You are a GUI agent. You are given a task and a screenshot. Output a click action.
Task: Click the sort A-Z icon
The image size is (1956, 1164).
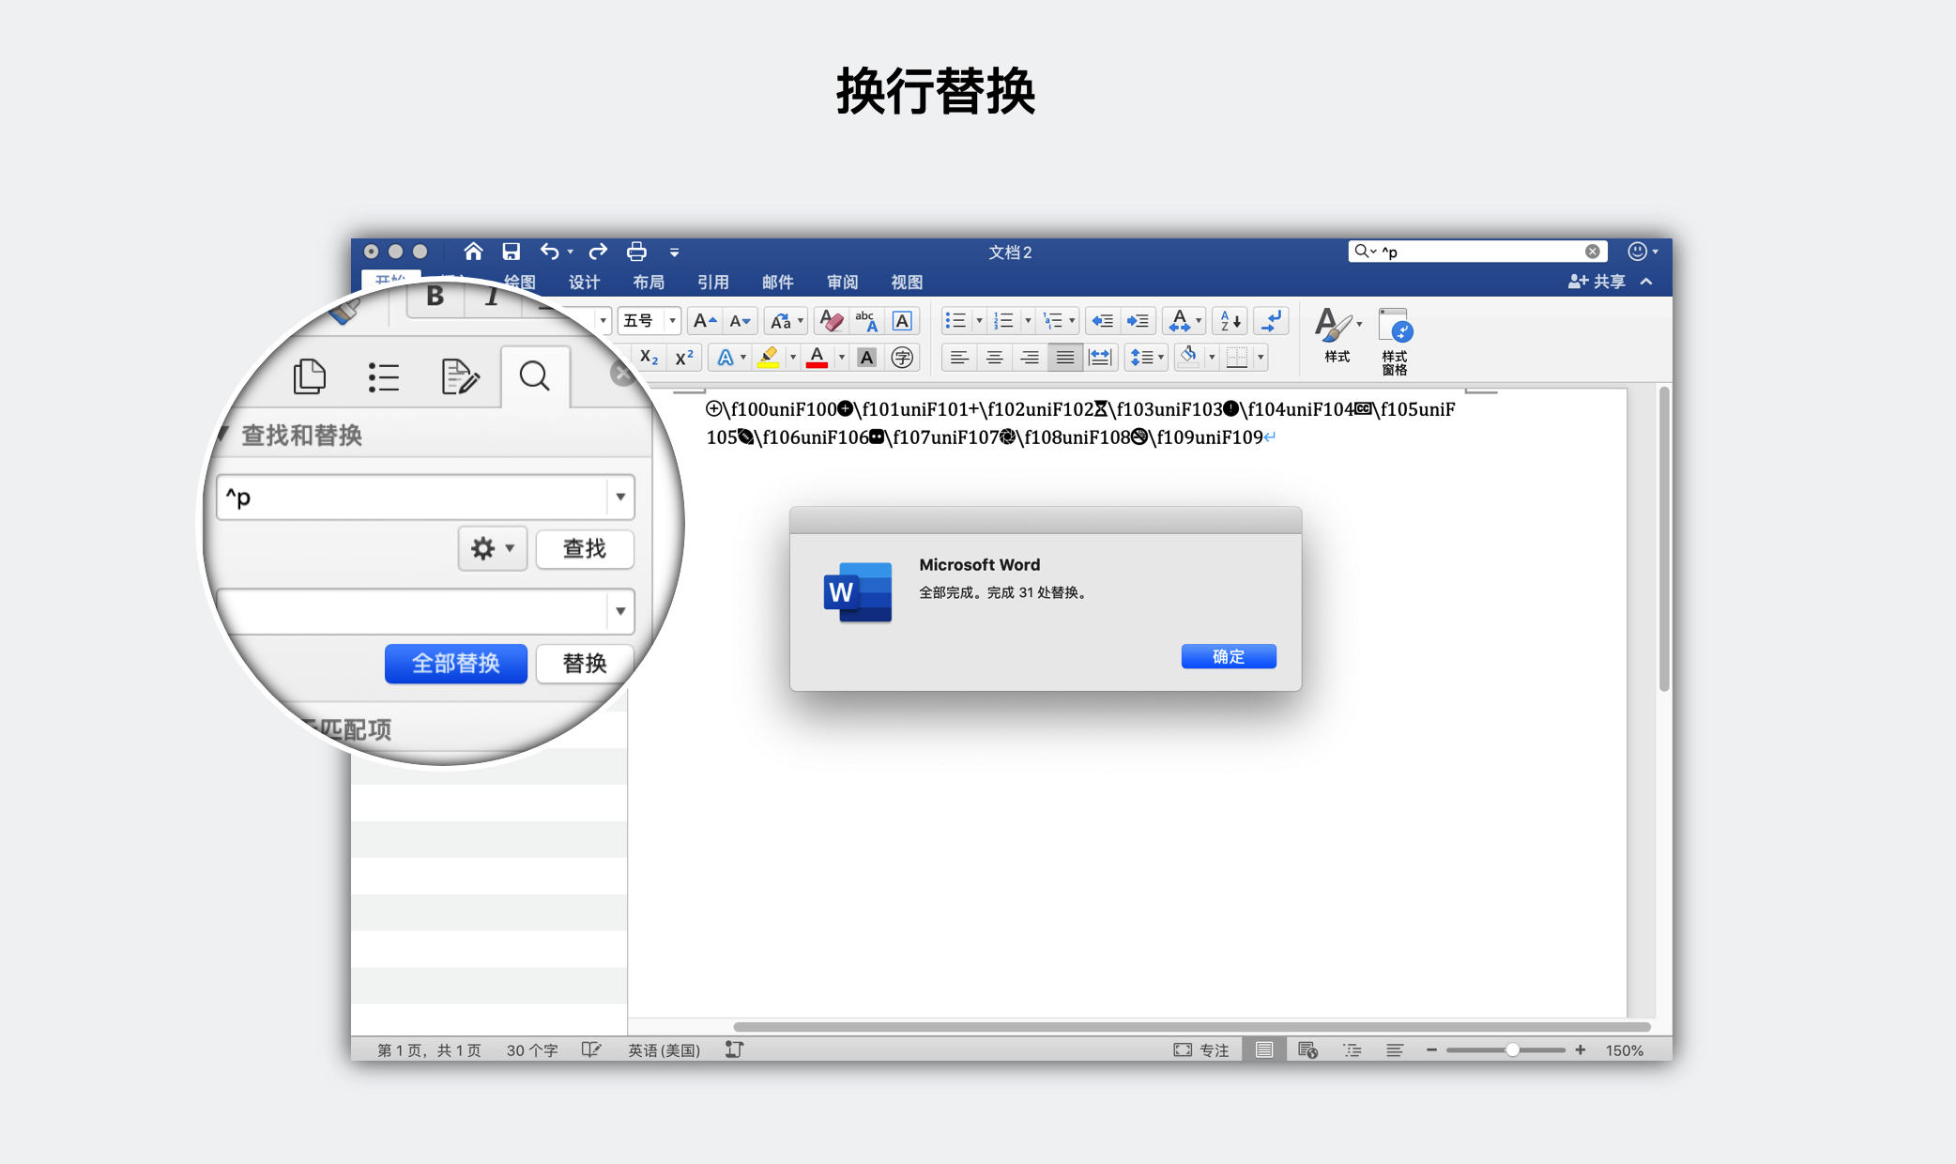click(x=1230, y=321)
